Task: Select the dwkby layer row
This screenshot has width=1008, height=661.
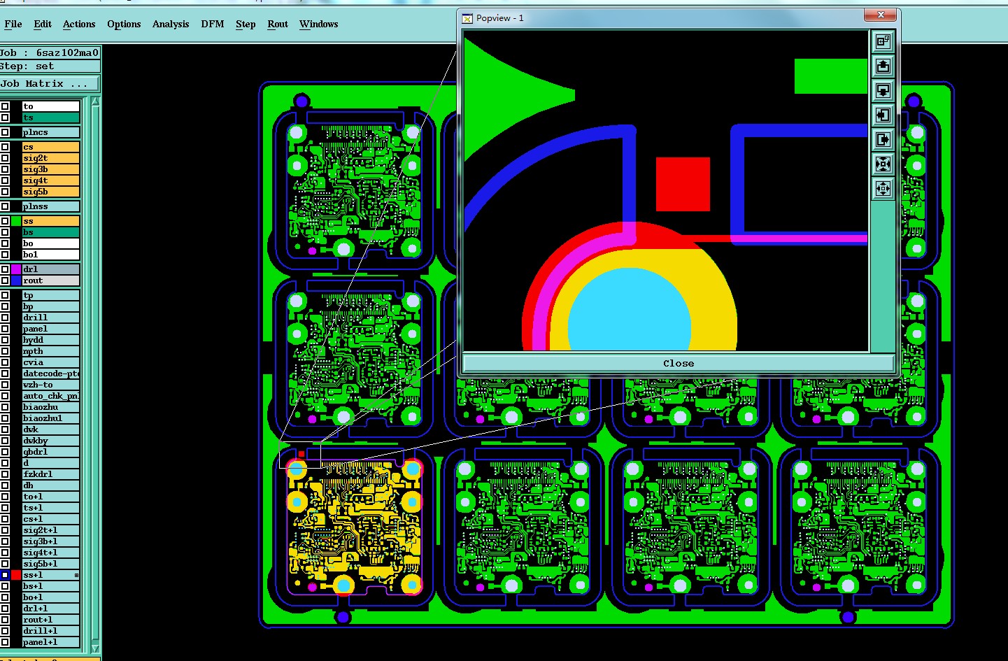Action: 50,441
